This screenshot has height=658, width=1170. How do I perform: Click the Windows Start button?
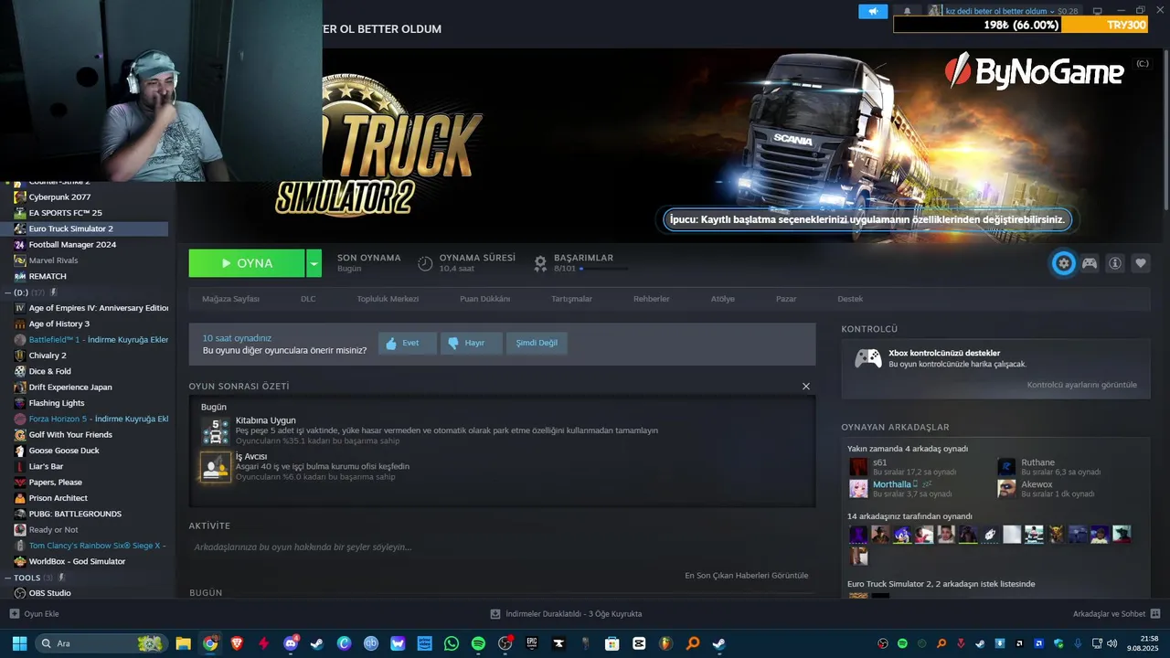tap(19, 643)
